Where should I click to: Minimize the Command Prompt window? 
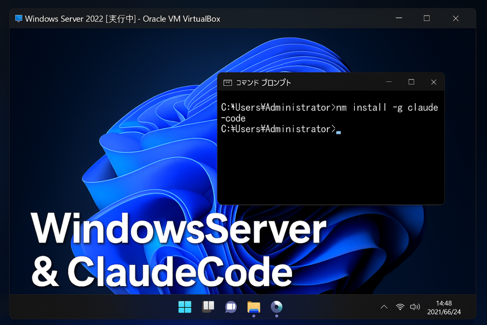tap(389, 82)
